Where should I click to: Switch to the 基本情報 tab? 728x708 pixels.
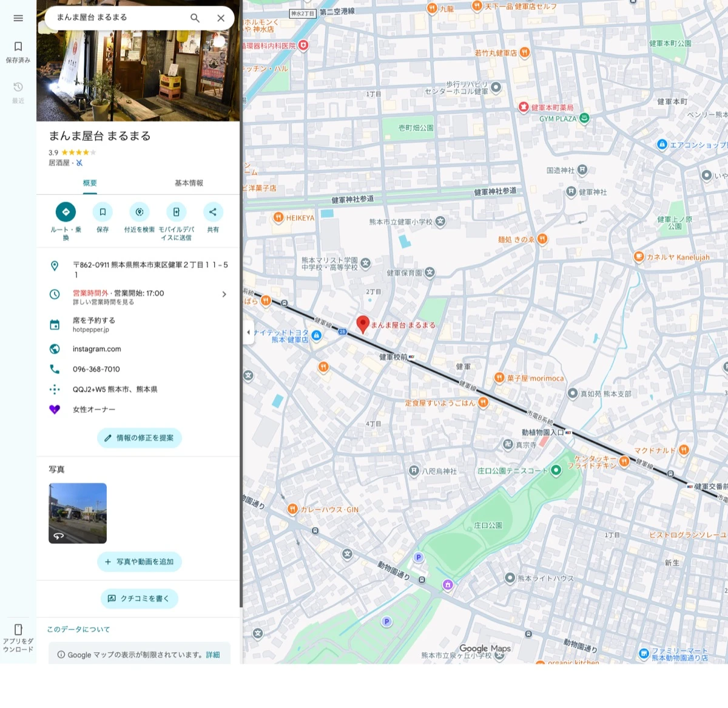[x=189, y=182]
